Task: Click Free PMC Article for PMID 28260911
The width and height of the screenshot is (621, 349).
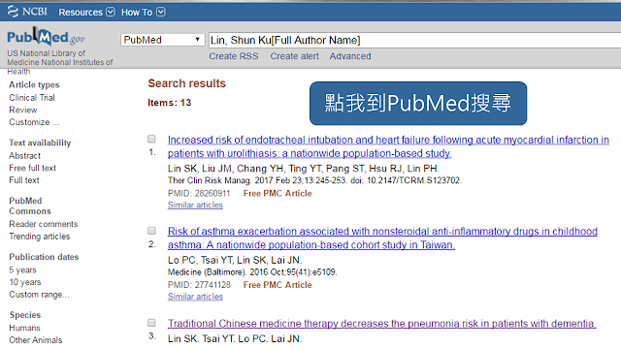Action: [x=278, y=194]
